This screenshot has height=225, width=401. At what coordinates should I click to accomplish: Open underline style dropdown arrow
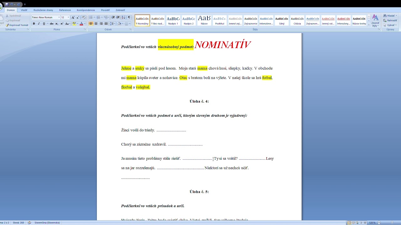click(x=48, y=24)
